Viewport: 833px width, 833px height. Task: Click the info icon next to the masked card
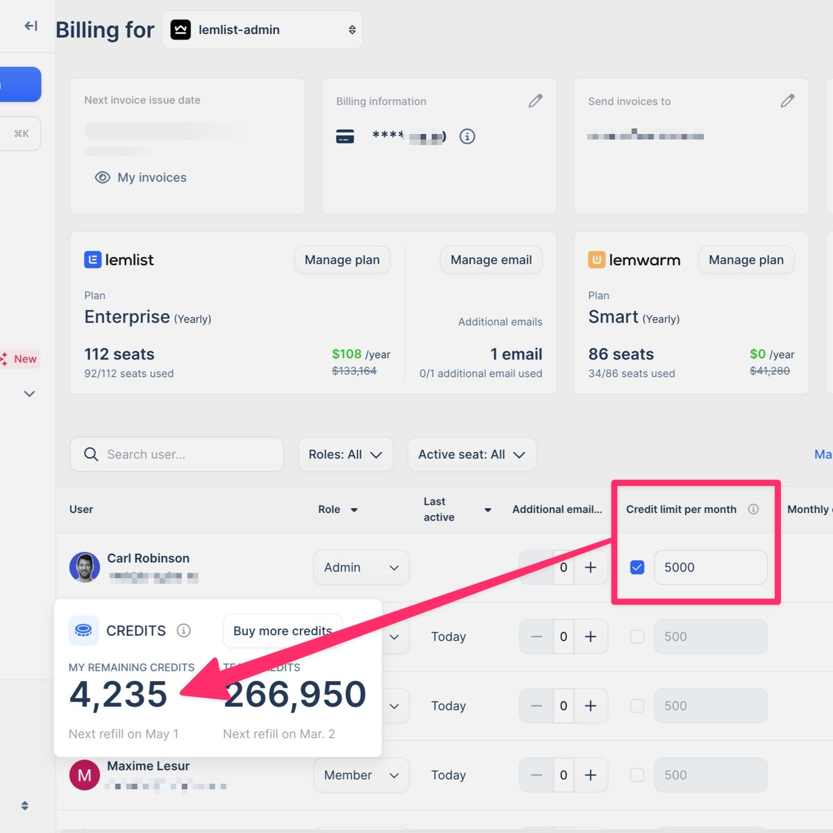pos(467,136)
